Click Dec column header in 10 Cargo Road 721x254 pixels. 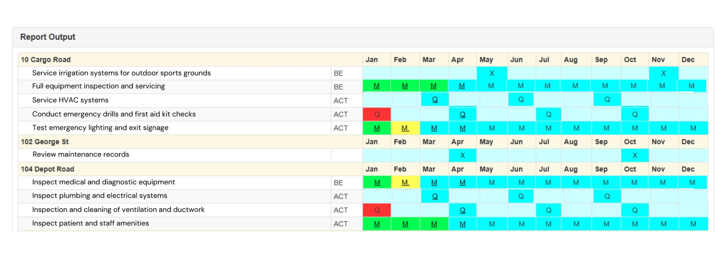688,60
